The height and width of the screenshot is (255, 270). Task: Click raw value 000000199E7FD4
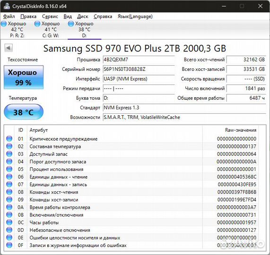click(x=237, y=200)
